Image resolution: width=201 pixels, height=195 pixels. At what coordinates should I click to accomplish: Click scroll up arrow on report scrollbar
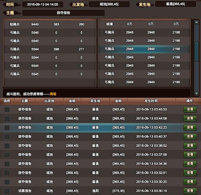click(x=196, y=22)
